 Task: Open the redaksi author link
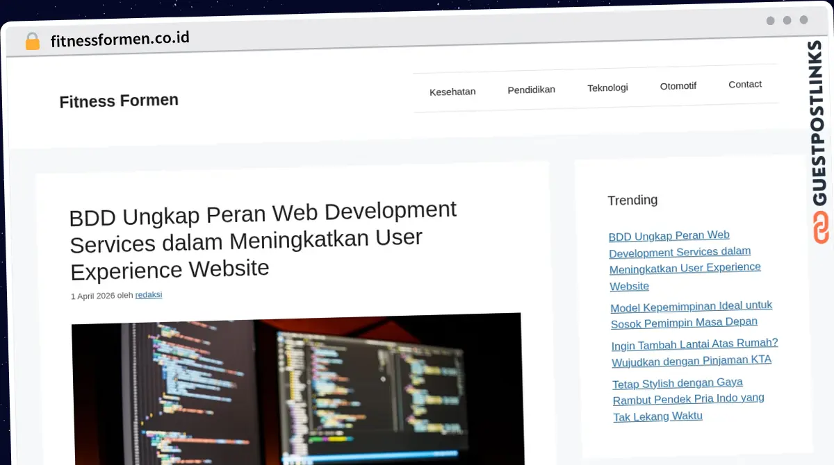tap(149, 294)
